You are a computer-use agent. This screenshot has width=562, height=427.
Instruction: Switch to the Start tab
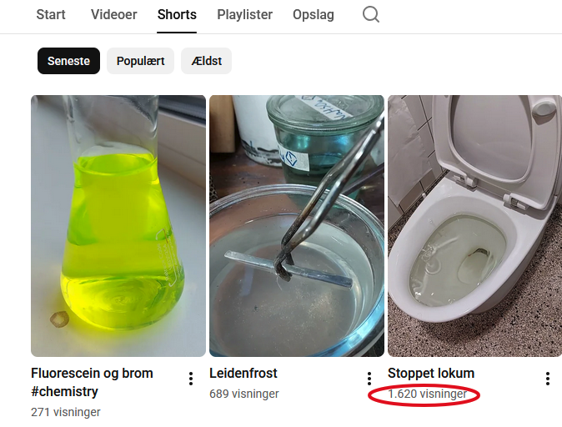(x=51, y=15)
